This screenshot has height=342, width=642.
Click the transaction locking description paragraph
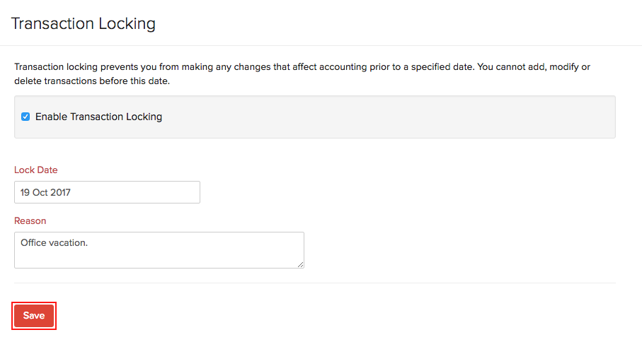point(302,73)
